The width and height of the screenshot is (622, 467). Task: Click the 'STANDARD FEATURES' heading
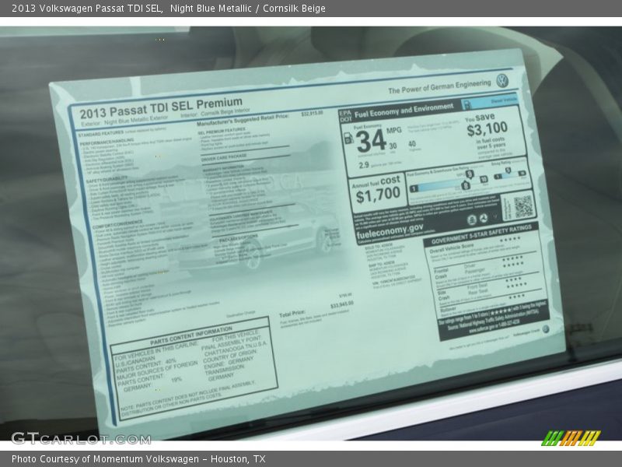pos(101,134)
